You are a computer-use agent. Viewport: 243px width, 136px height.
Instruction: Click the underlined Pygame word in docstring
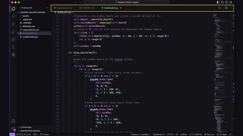click(x=118, y=59)
